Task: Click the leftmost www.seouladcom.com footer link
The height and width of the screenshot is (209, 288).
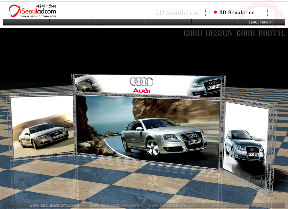Action: tap(54, 205)
